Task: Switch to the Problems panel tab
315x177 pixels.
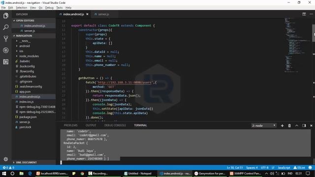Action: click(71, 125)
